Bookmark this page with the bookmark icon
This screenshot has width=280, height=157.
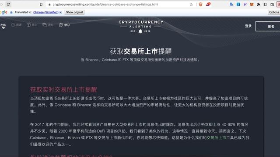[41, 4]
